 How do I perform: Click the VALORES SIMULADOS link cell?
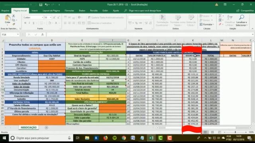click(x=35, y=74)
